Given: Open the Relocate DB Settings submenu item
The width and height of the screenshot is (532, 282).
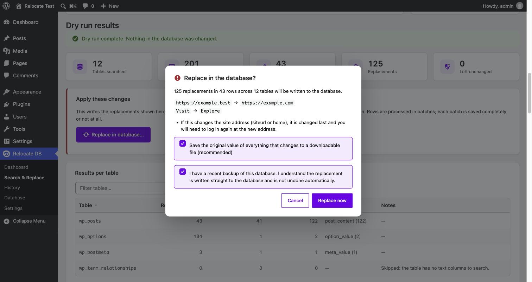Looking at the screenshot, I should coord(13,208).
